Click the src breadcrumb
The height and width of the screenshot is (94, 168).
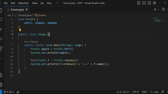[x=9, y=15]
